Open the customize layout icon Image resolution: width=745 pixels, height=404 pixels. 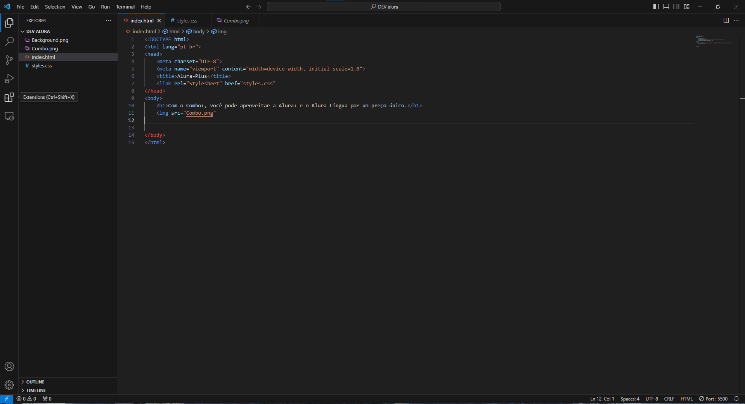(x=686, y=7)
